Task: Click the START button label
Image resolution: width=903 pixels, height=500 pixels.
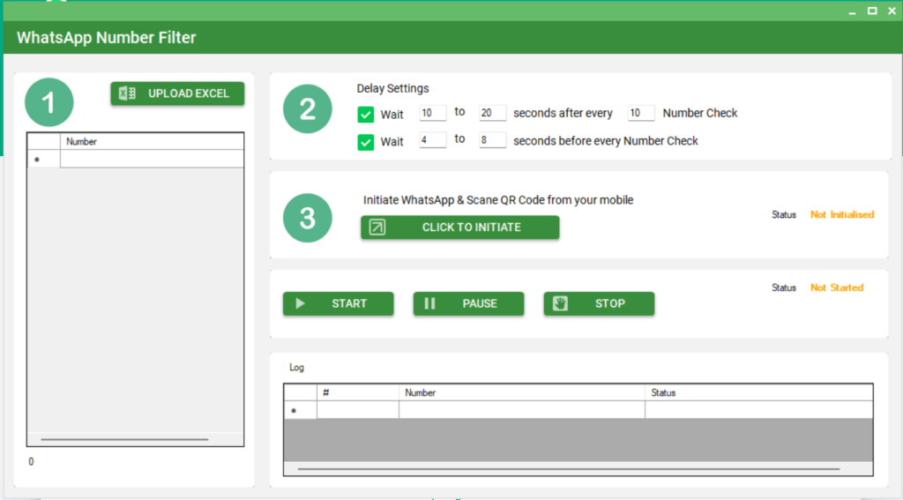Action: pos(349,303)
